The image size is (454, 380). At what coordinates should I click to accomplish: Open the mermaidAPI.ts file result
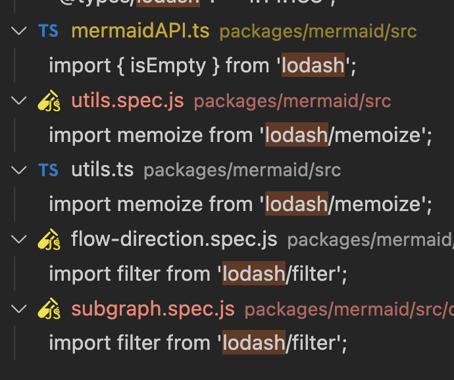point(140,31)
